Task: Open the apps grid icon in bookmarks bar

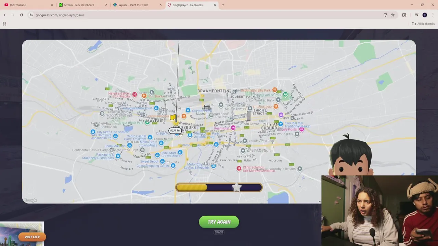Action: pos(4,24)
